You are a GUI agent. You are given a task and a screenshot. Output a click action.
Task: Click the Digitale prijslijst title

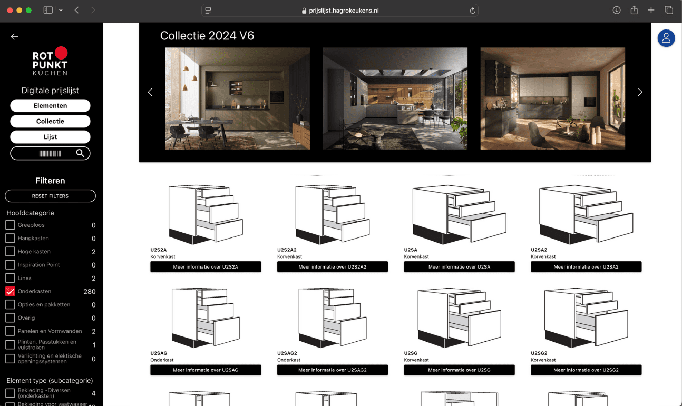tap(50, 91)
